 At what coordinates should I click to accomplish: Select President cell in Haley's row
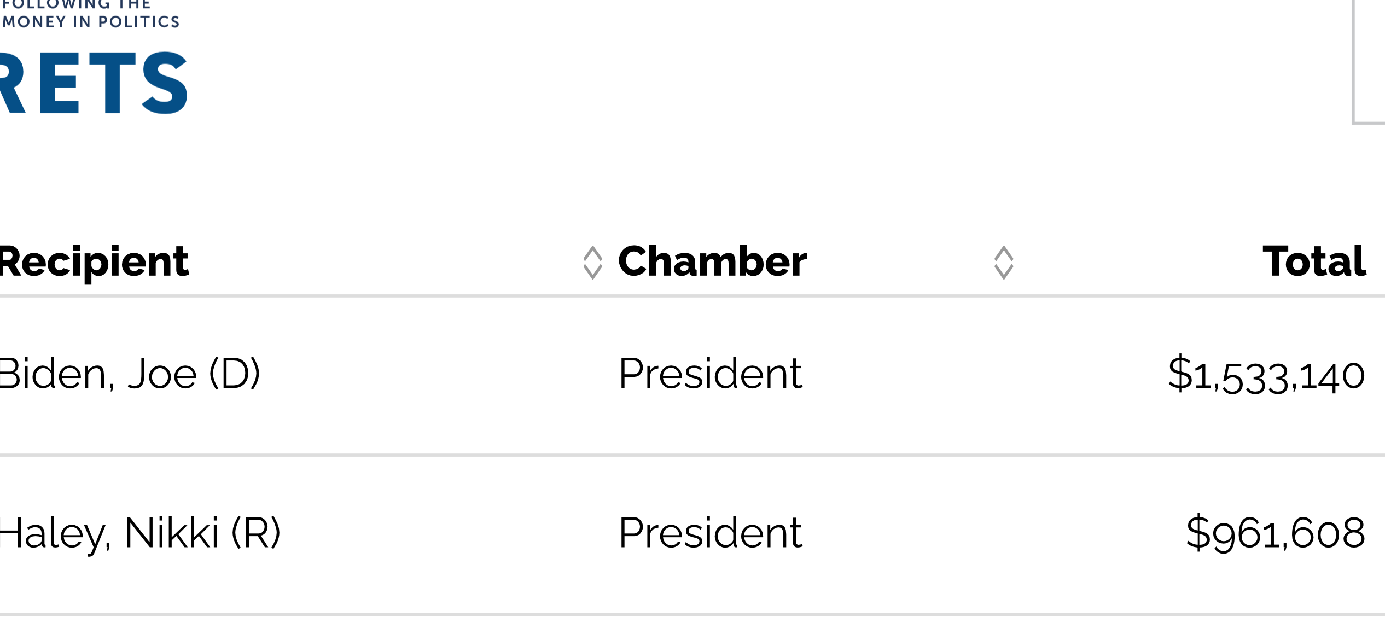click(710, 533)
